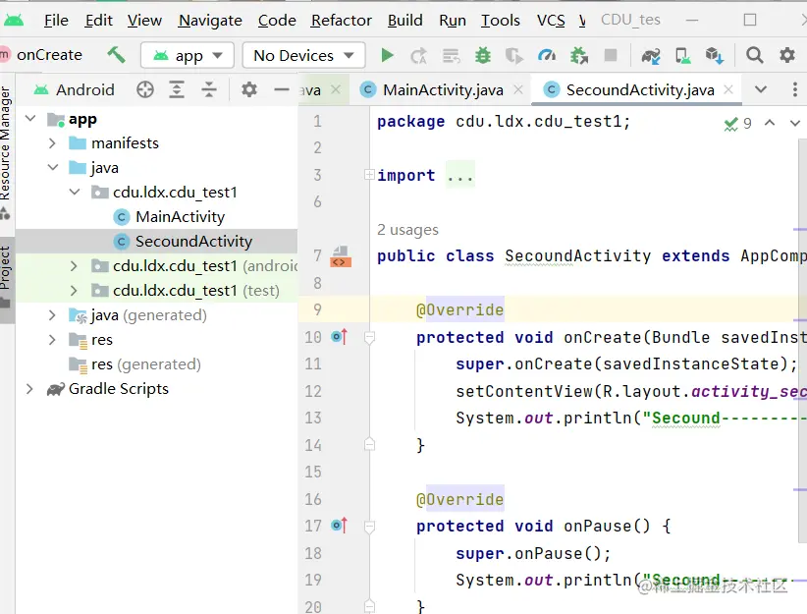Unfold the import block on line 3
Viewport: 807px width, 614px height.
pyautogui.click(x=369, y=175)
